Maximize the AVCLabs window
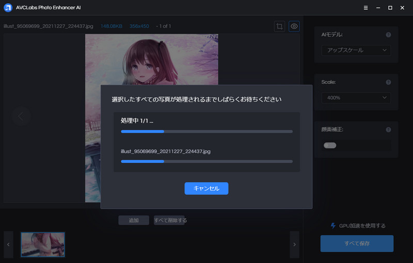This screenshot has width=413, height=263. coord(390,8)
